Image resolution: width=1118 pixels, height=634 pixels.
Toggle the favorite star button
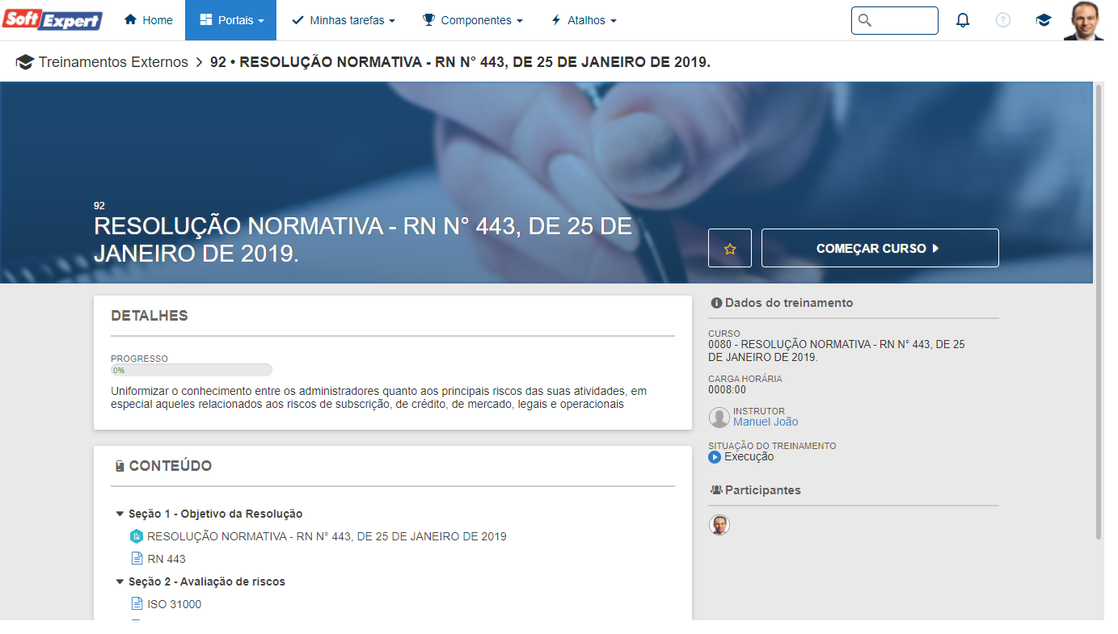pos(729,249)
